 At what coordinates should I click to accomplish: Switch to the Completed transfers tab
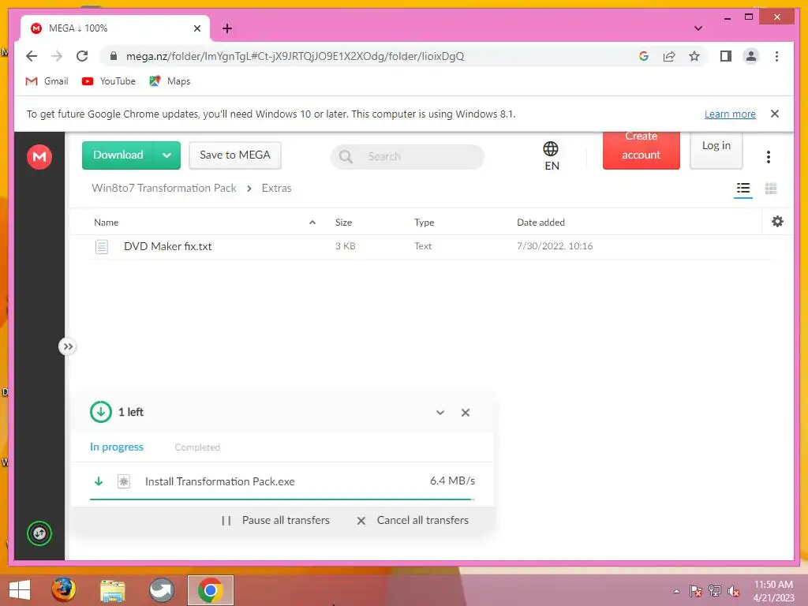[x=197, y=447]
